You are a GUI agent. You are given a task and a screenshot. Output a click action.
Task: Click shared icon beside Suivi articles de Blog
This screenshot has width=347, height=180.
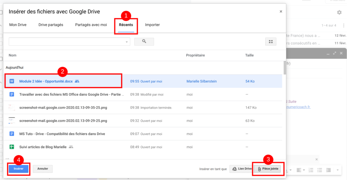71,147
